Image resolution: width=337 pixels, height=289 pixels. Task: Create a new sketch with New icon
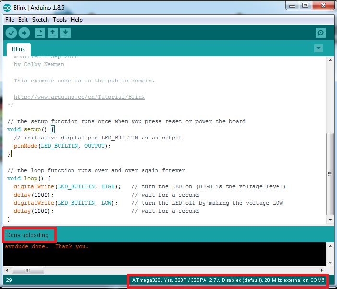click(39, 33)
